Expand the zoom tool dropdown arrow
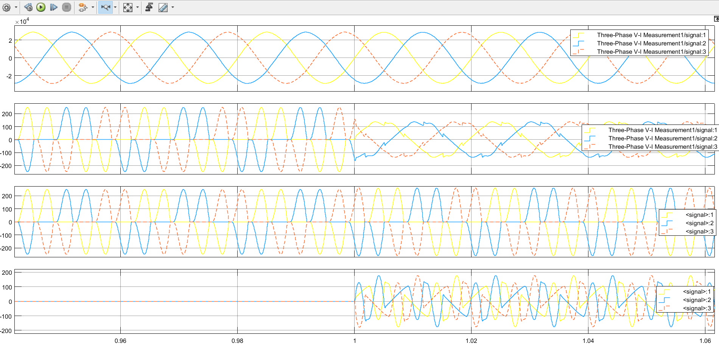 coord(115,7)
